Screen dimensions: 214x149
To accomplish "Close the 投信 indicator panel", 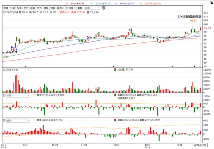I will click(4, 121).
